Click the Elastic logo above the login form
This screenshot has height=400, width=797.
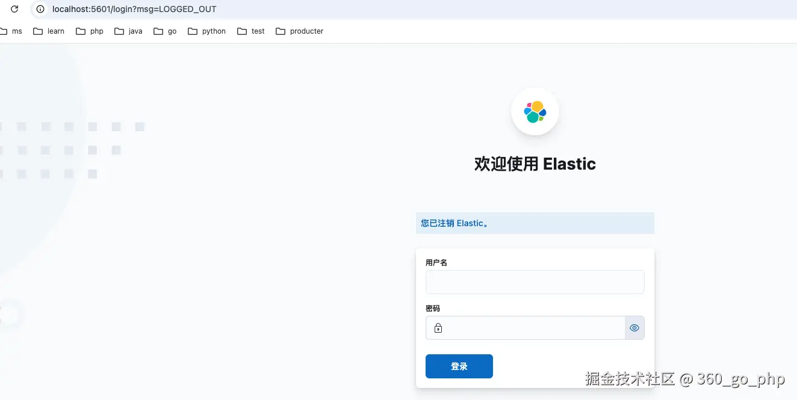click(535, 111)
